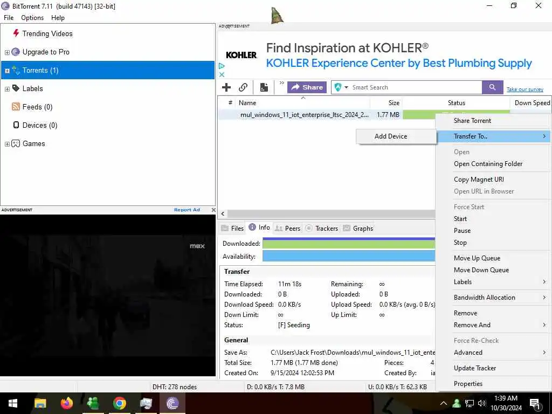Switch to the Graphs tab
Screen dimensions: 552x414
(358, 229)
